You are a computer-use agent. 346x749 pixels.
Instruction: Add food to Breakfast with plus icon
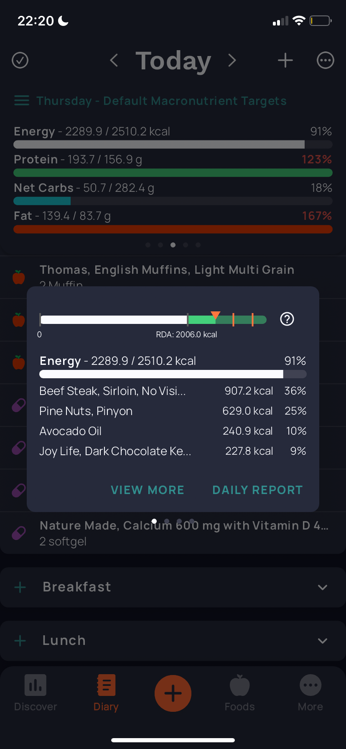20,587
